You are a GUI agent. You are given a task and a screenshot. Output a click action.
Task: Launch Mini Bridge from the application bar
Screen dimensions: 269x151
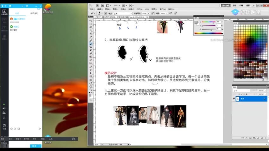click(103, 5)
